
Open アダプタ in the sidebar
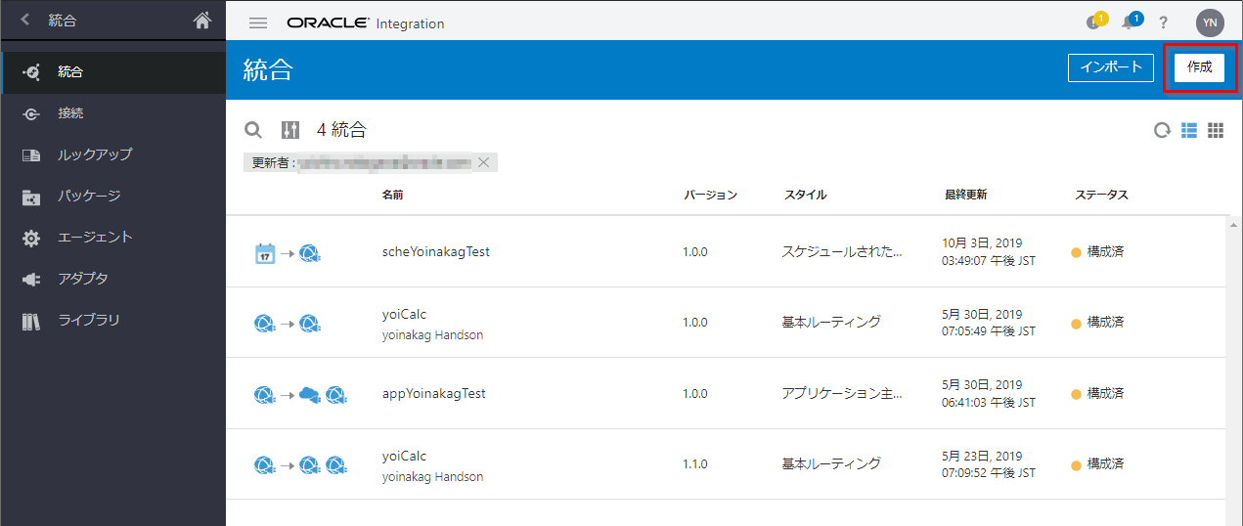[x=82, y=279]
